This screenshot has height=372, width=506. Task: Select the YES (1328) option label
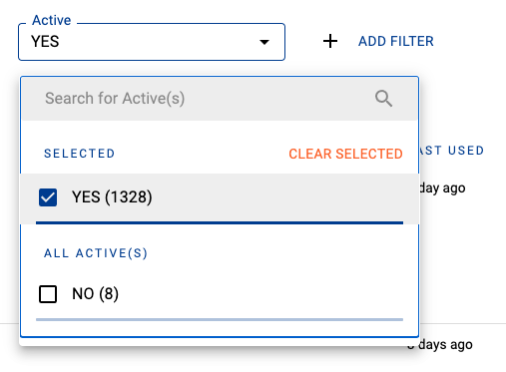(x=112, y=197)
